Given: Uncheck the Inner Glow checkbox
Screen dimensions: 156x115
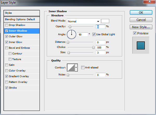Looking at the screenshot, I should pos(6,42).
